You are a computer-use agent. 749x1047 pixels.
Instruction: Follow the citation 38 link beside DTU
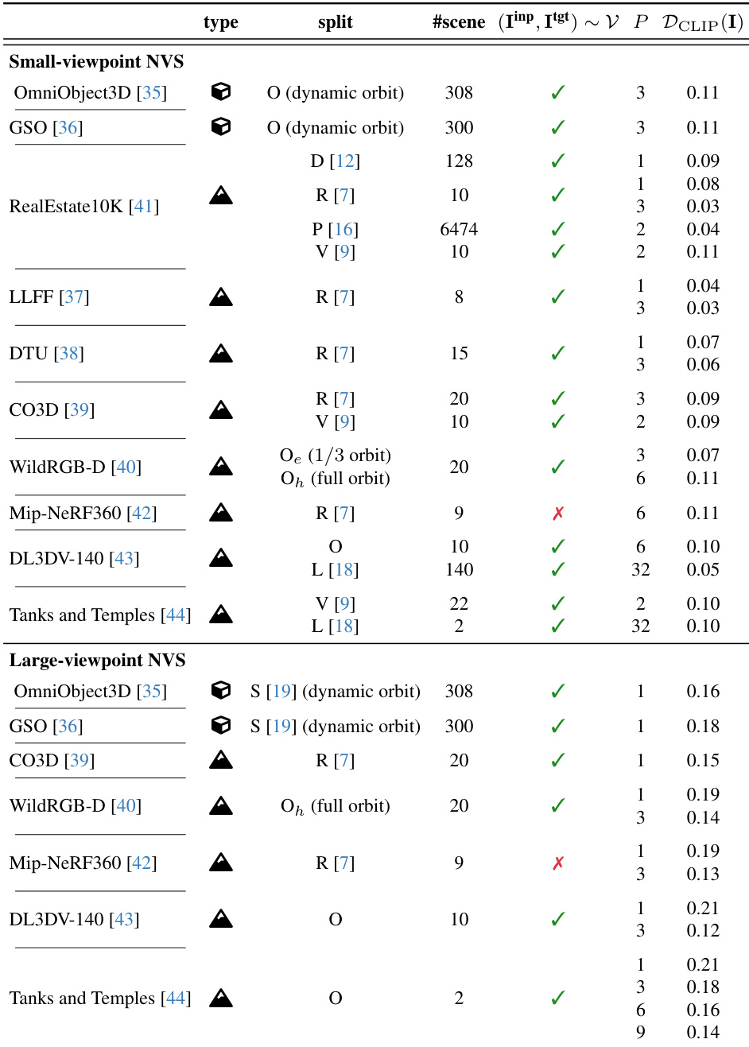(x=69, y=354)
